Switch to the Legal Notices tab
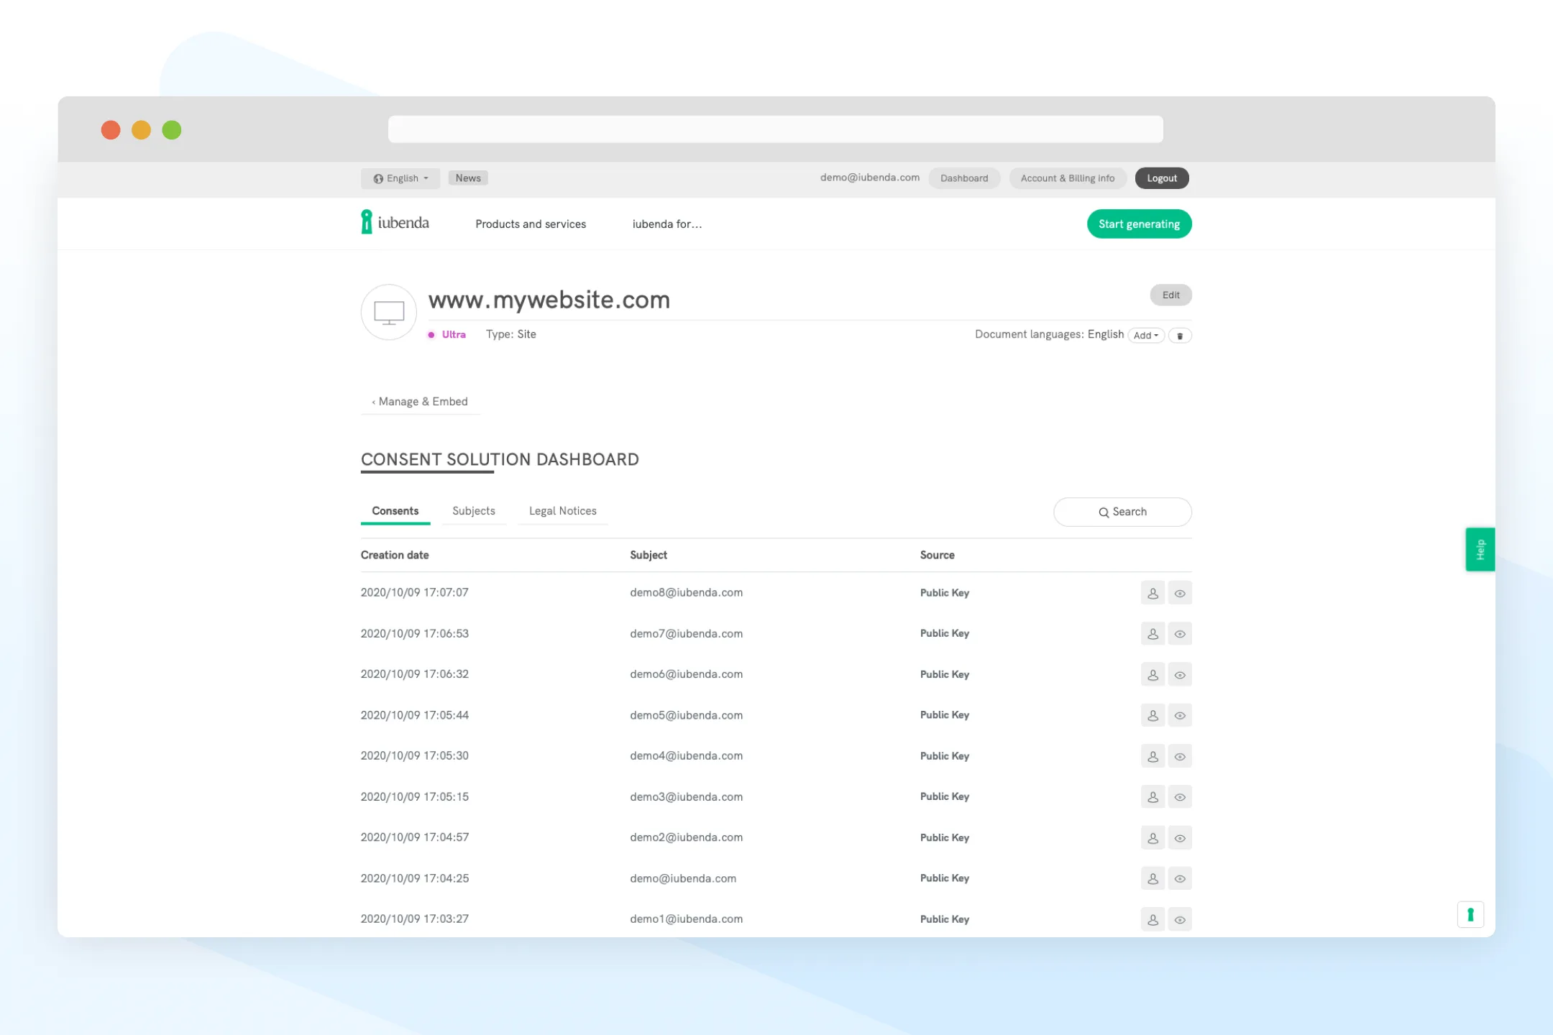1553x1035 pixels. [563, 511]
